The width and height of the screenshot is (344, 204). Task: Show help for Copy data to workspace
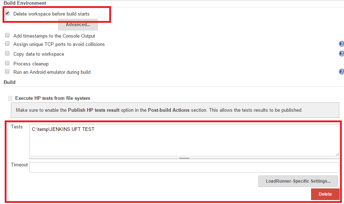pyautogui.click(x=341, y=54)
